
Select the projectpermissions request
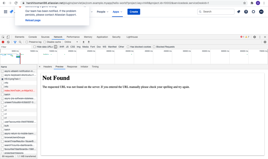click(x=19, y=153)
